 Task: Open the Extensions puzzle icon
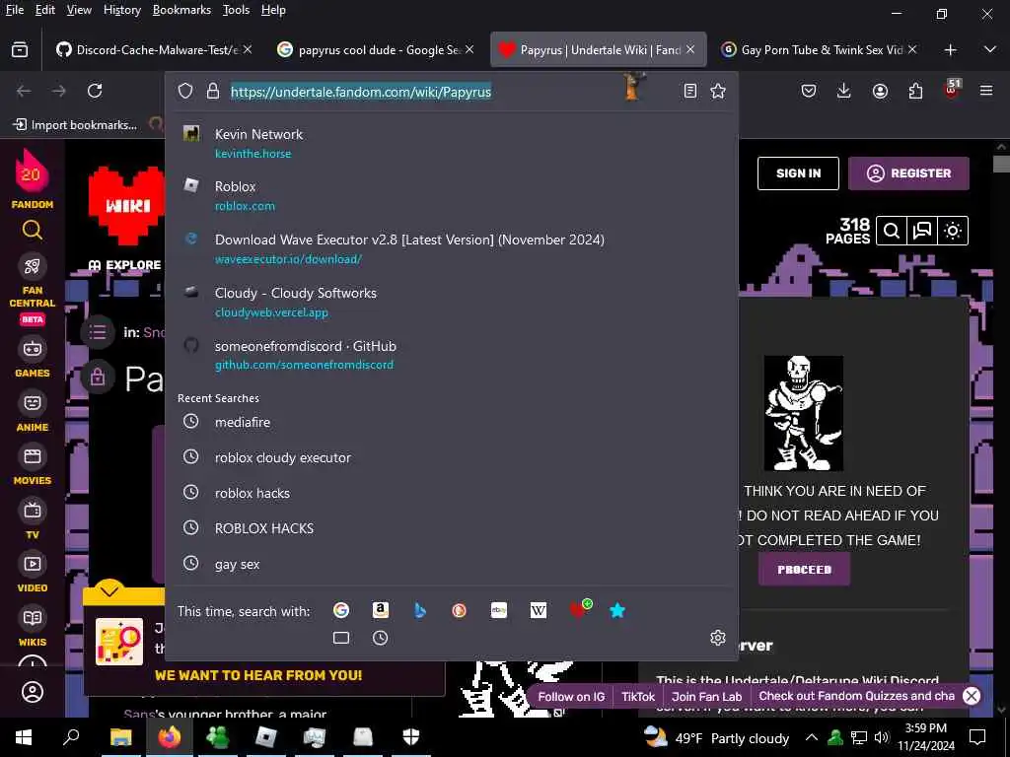(x=915, y=91)
